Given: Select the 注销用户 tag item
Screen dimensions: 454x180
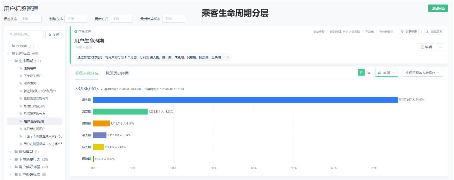Looking at the screenshot, I should [x=30, y=68].
